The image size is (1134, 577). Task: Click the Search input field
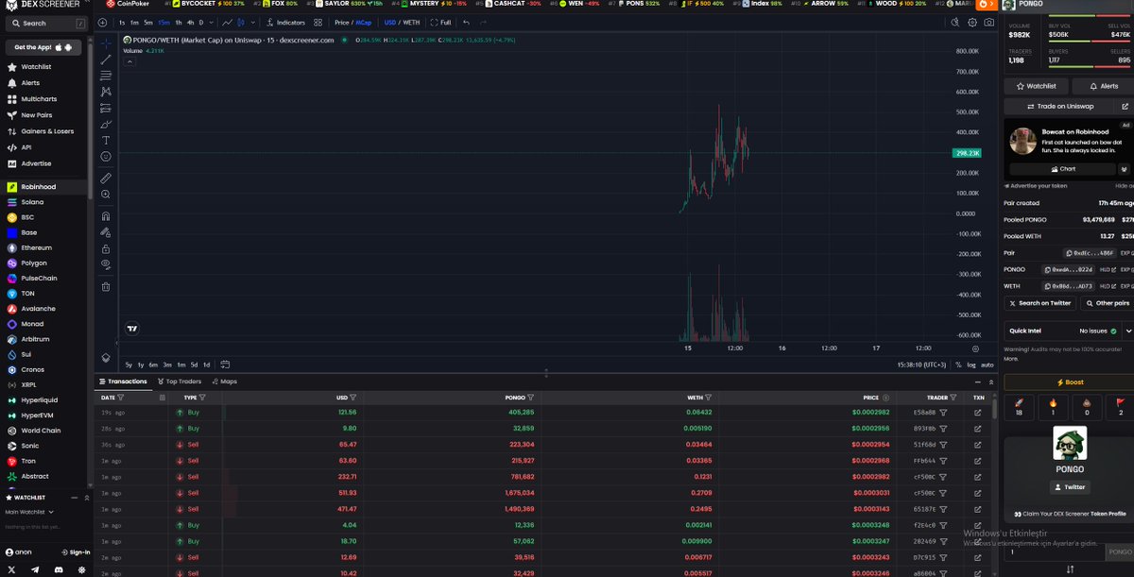click(45, 23)
